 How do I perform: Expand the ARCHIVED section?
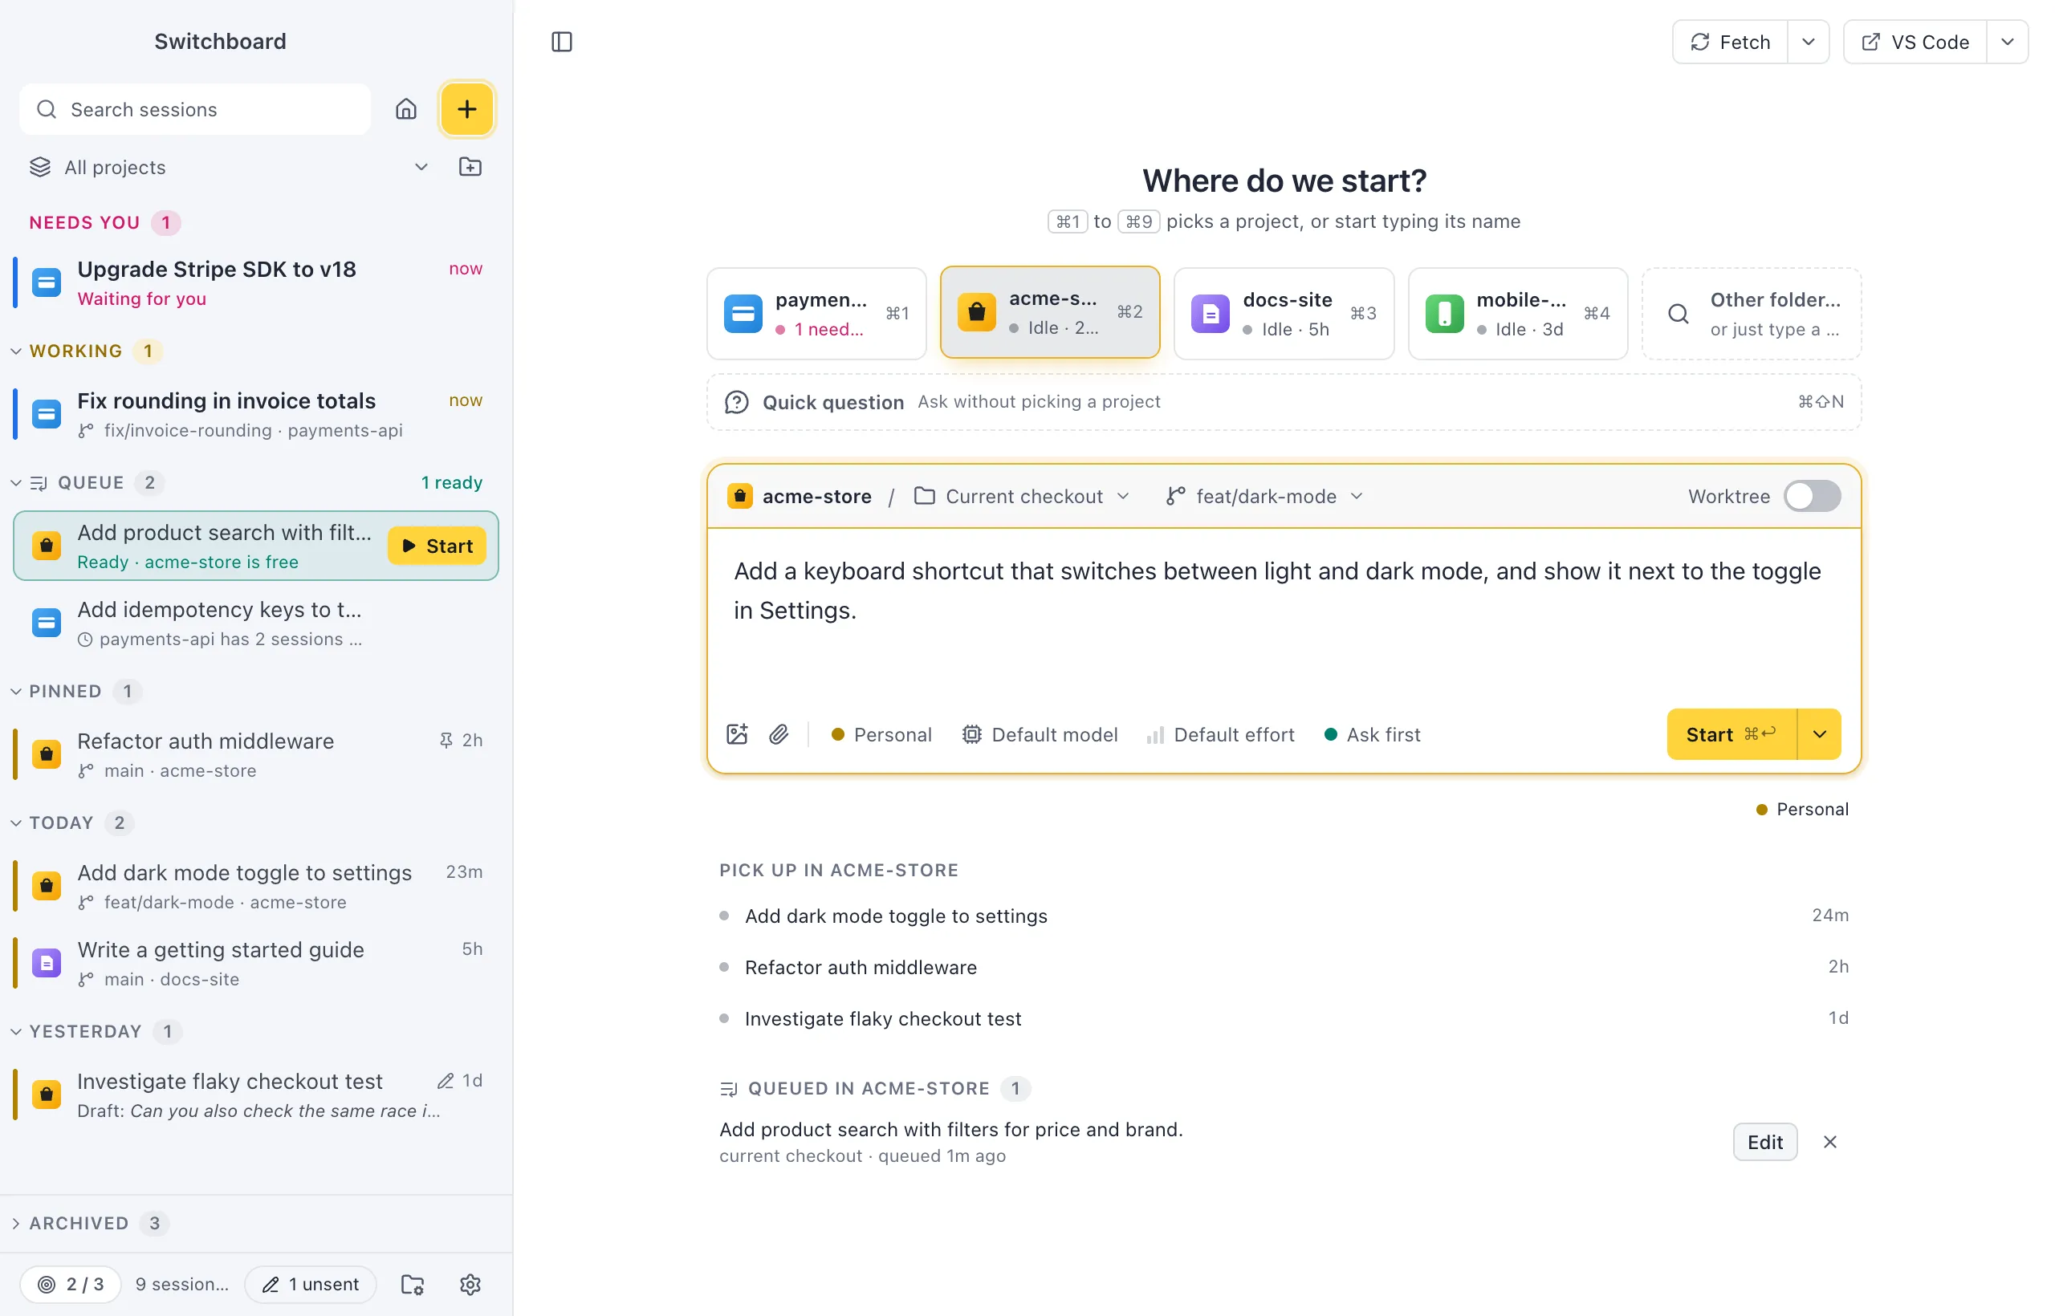pyautogui.click(x=16, y=1224)
